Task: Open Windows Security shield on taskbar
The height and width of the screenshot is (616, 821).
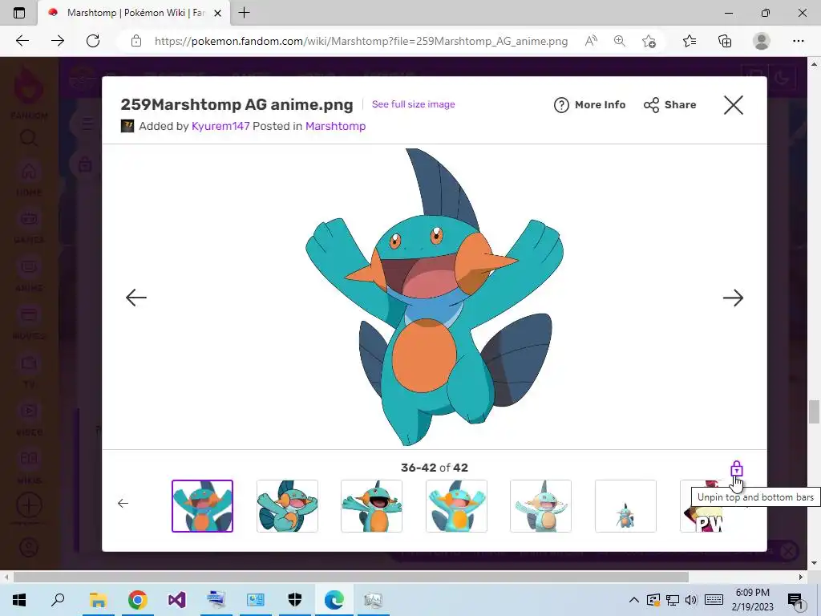Action: pos(295,599)
